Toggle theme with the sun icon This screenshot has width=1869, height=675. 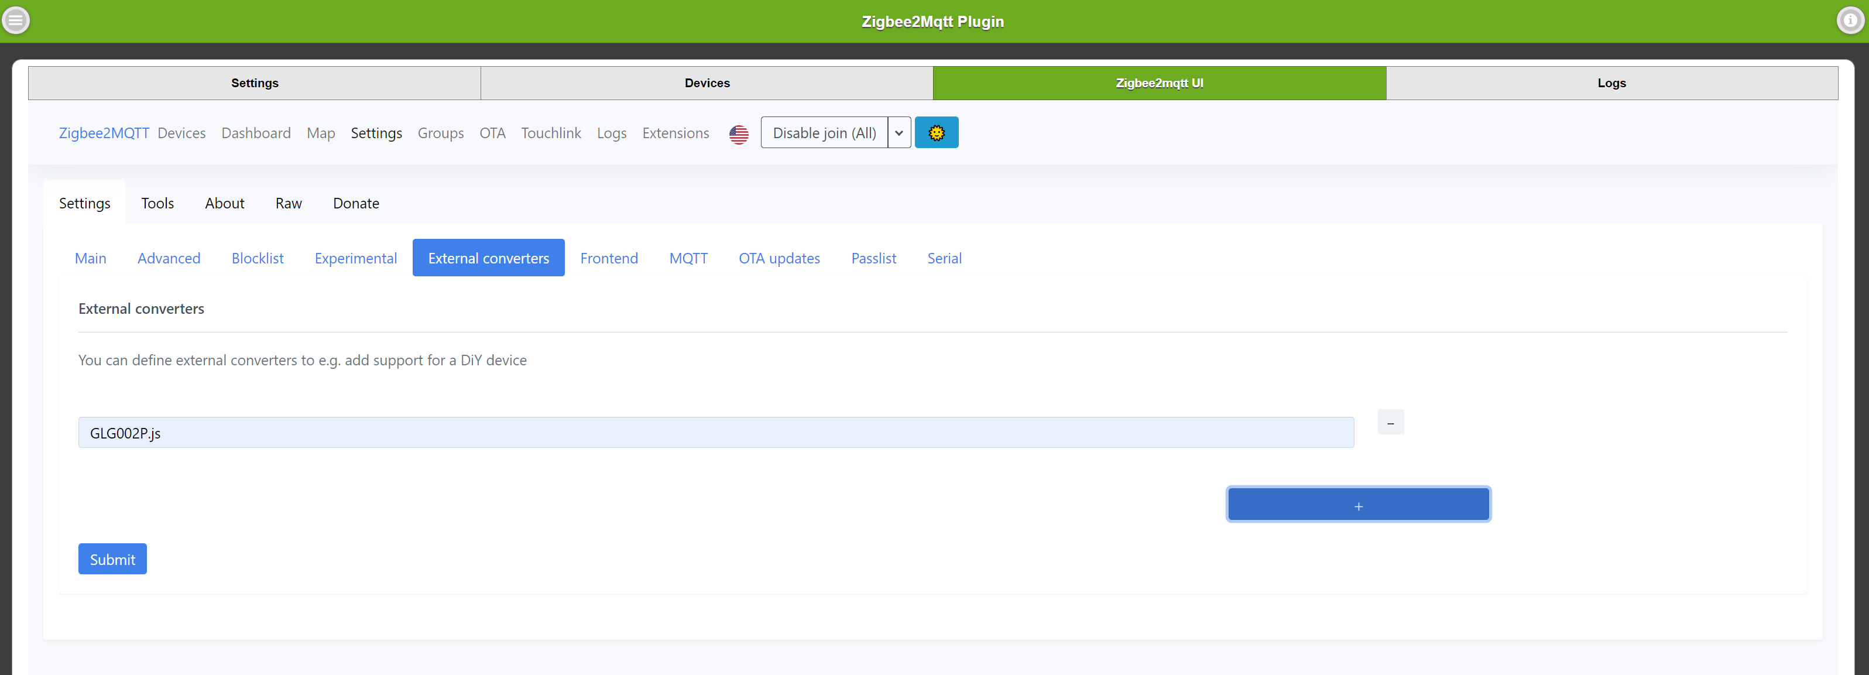[x=936, y=133]
